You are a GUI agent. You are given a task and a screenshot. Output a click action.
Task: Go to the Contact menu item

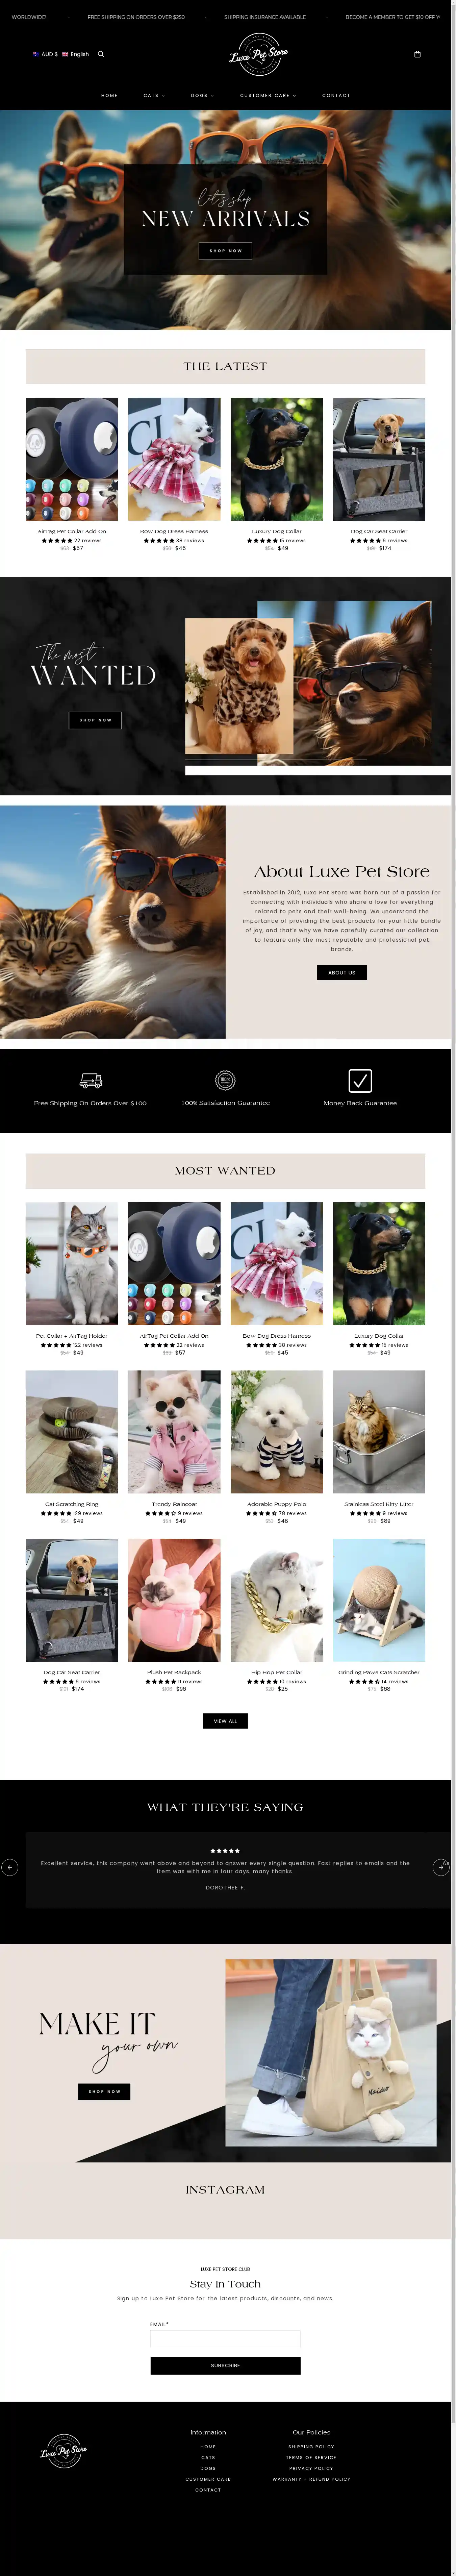[x=336, y=95]
